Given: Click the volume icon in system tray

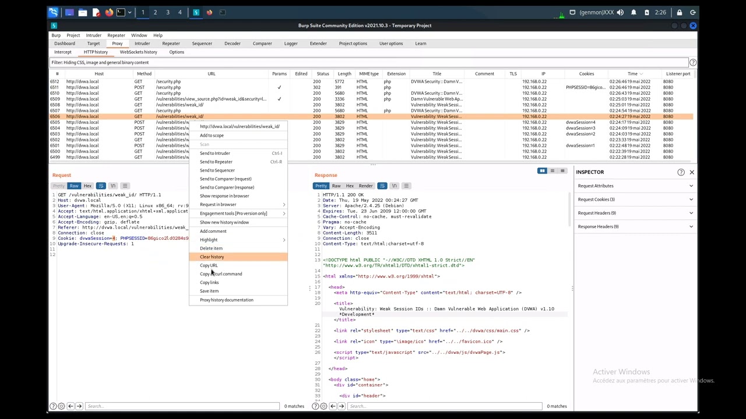Looking at the screenshot, I should (620, 12).
